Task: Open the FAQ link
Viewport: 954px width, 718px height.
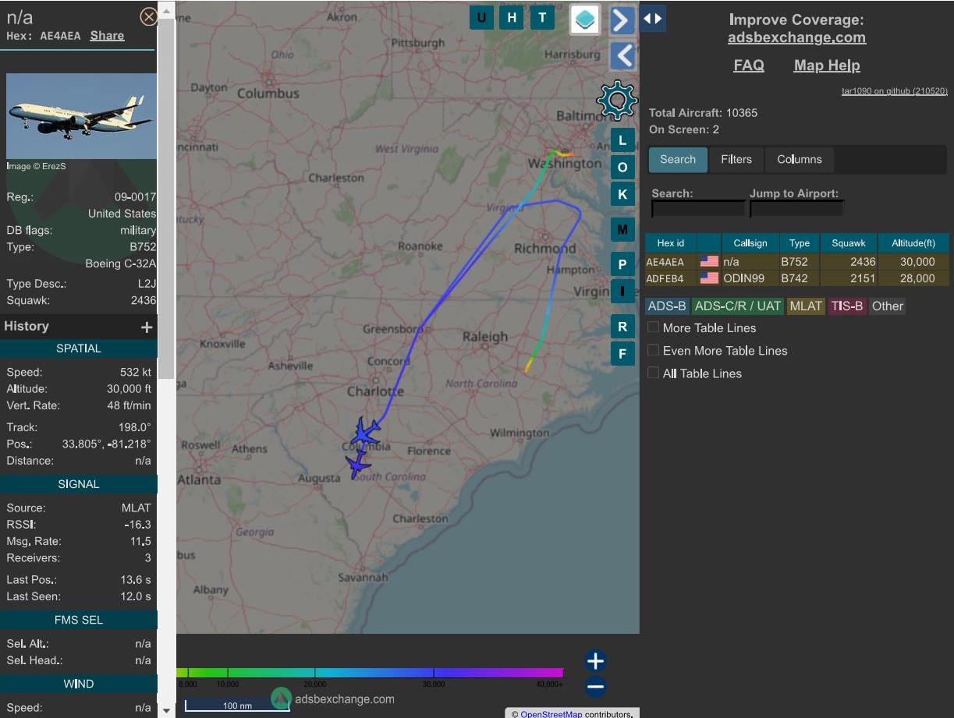Action: coord(749,65)
